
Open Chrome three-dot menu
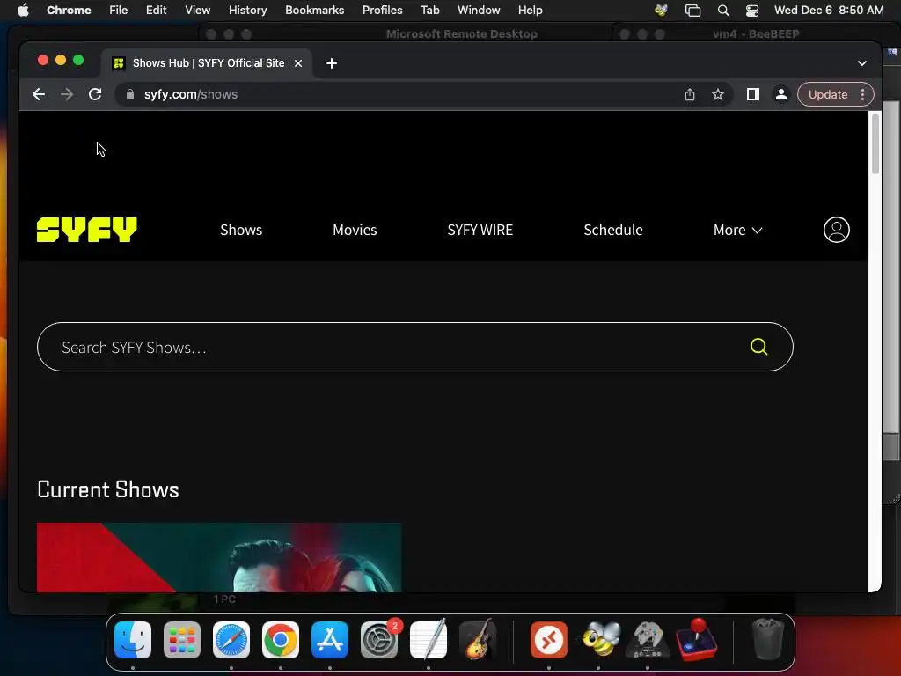pos(862,94)
